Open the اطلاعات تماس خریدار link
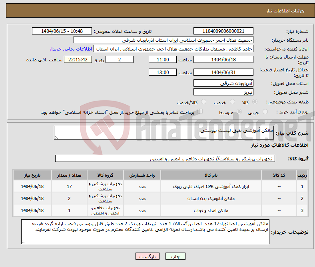The width and height of the screenshot is (315, 267). [71, 49]
